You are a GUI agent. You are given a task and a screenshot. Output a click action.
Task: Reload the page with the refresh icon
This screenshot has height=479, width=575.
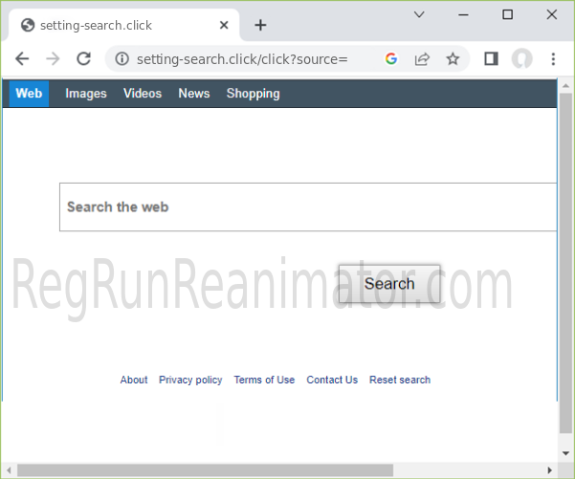[x=83, y=58]
